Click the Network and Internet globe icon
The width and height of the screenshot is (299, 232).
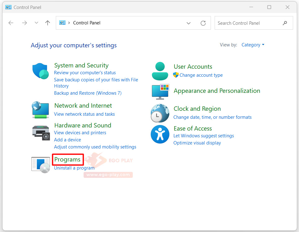tap(40, 110)
